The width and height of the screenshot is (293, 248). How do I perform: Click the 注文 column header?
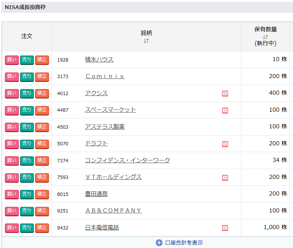pos(27,36)
